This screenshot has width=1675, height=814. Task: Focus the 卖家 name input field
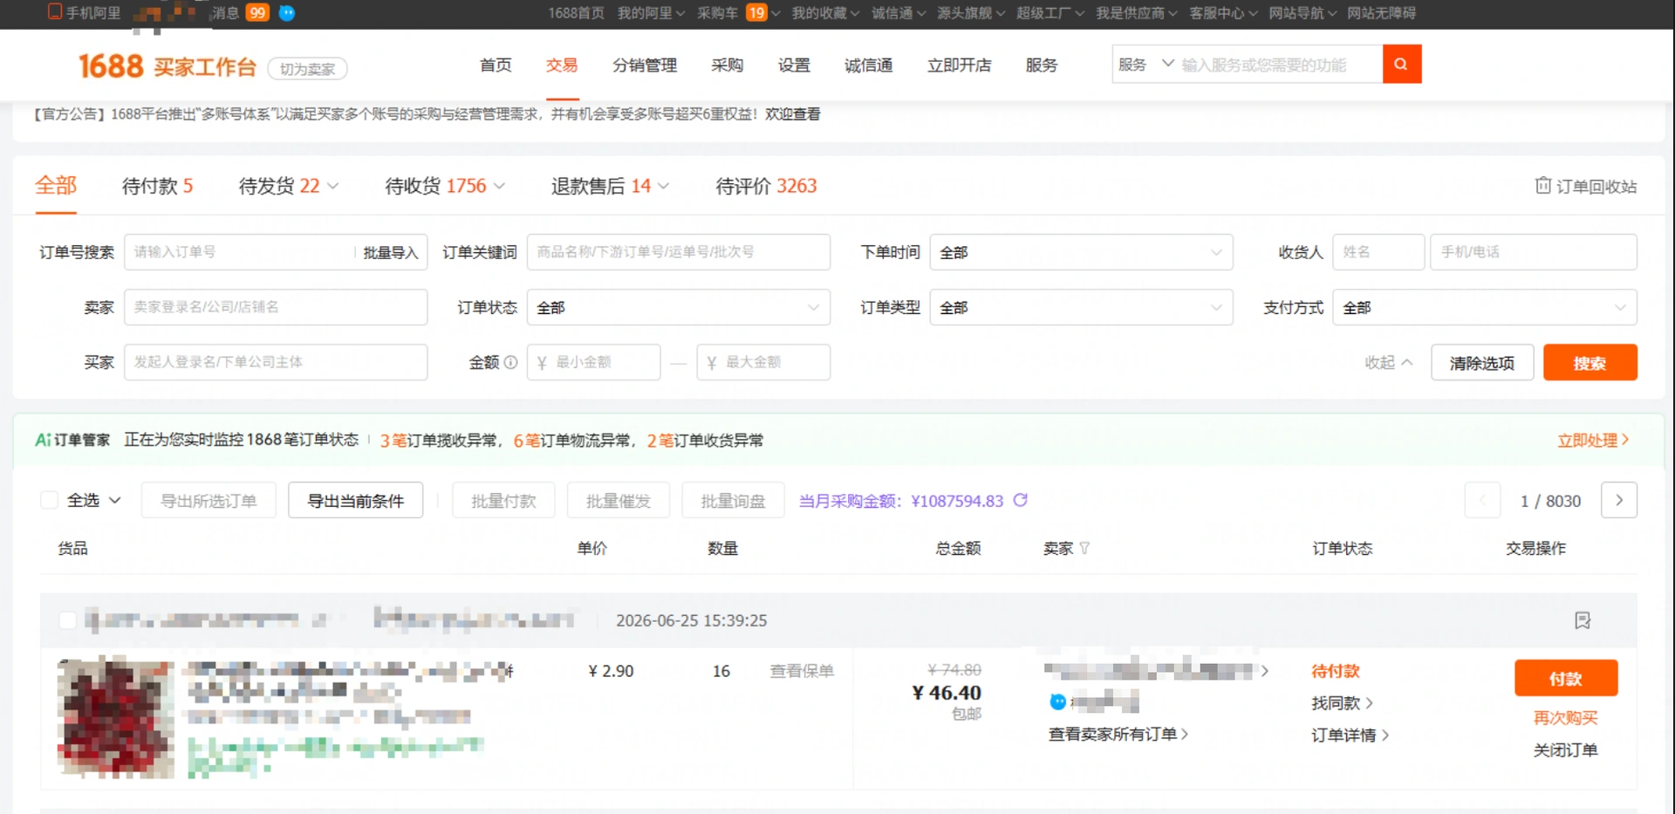[276, 307]
